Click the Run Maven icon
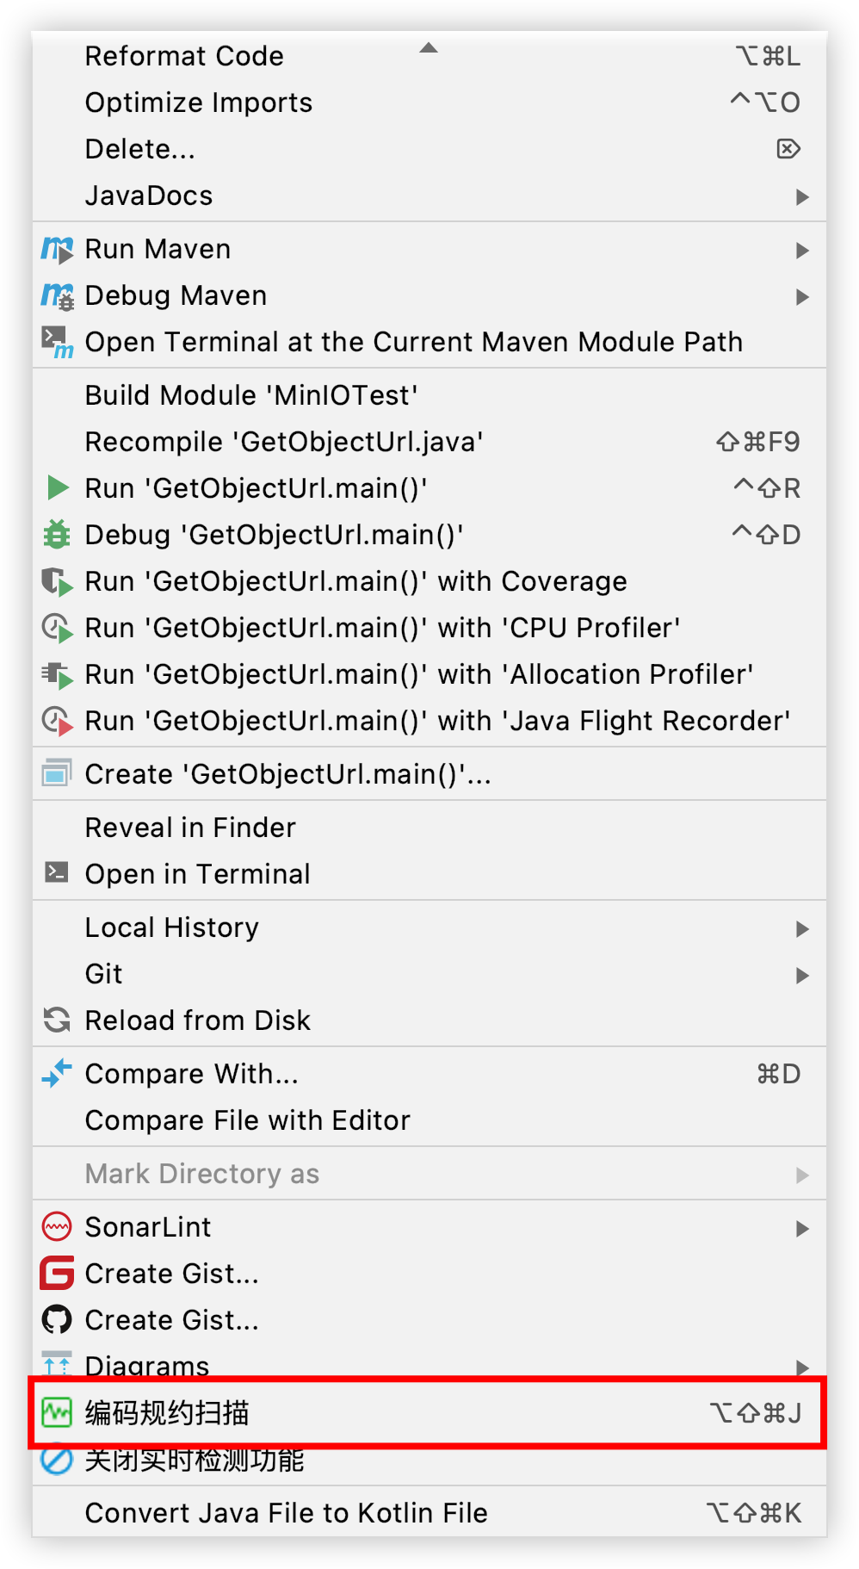The image size is (859, 1569). pos(57,250)
